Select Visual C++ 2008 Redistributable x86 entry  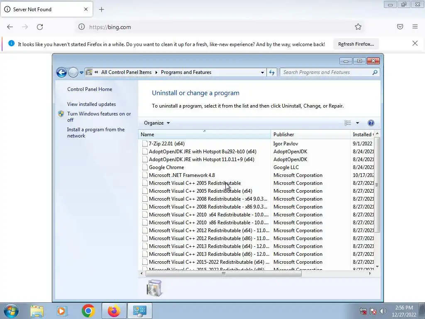pyautogui.click(x=208, y=206)
